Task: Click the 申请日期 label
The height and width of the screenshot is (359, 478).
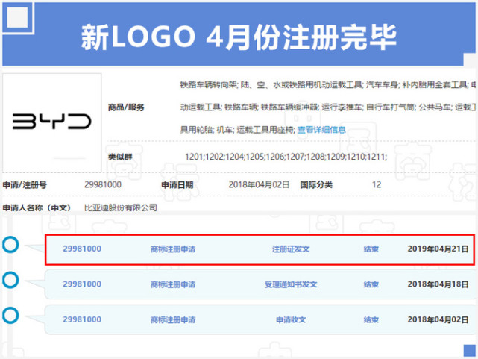Action: tap(177, 185)
